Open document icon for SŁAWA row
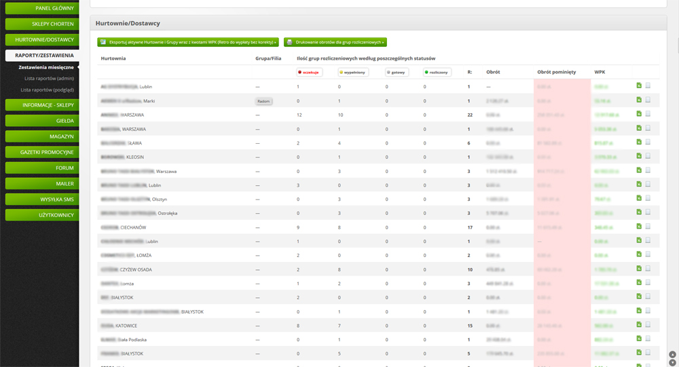The image size is (679, 367). 648,142
